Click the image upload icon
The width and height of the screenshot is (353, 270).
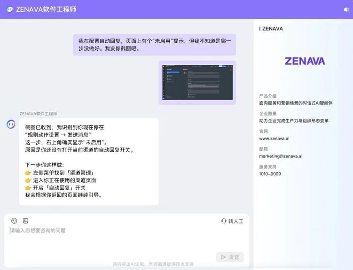click(x=26, y=221)
